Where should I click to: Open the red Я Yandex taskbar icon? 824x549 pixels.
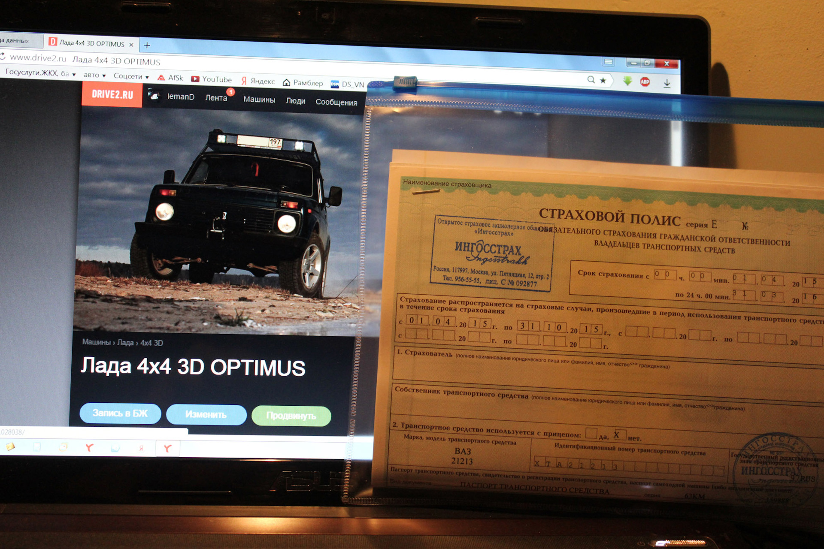click(141, 448)
